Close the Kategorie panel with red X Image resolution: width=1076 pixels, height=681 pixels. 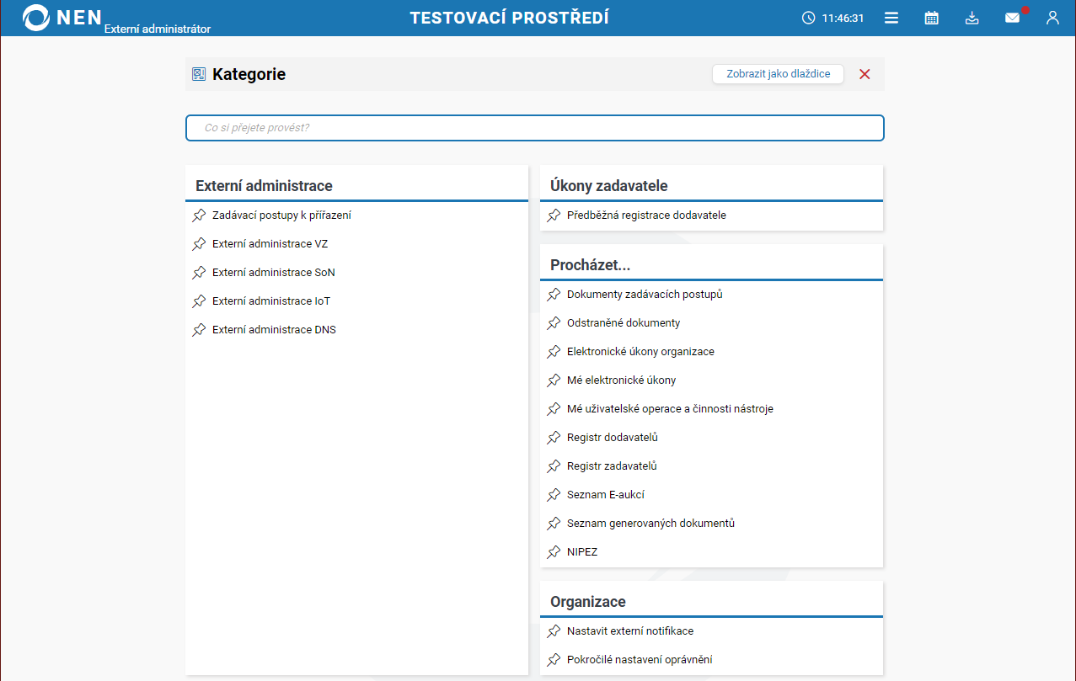point(865,74)
